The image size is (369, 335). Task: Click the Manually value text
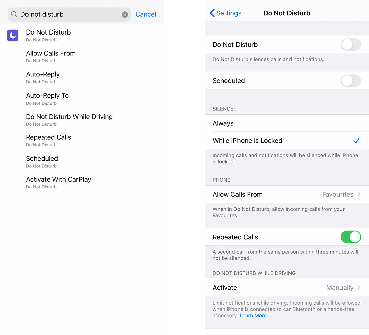tap(340, 288)
